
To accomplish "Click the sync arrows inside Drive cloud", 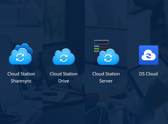I will click(x=64, y=58).
